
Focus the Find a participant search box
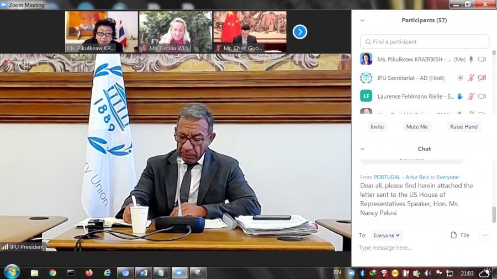click(424, 42)
